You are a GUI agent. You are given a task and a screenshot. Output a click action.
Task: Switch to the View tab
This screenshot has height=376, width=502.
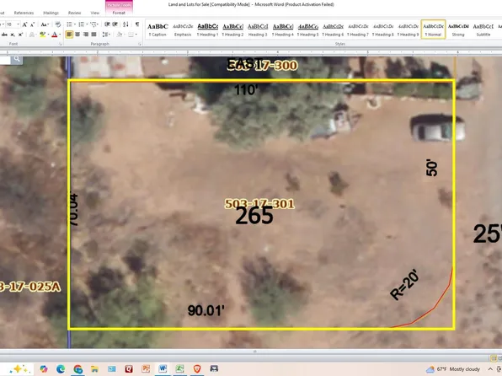pyautogui.click(x=95, y=13)
